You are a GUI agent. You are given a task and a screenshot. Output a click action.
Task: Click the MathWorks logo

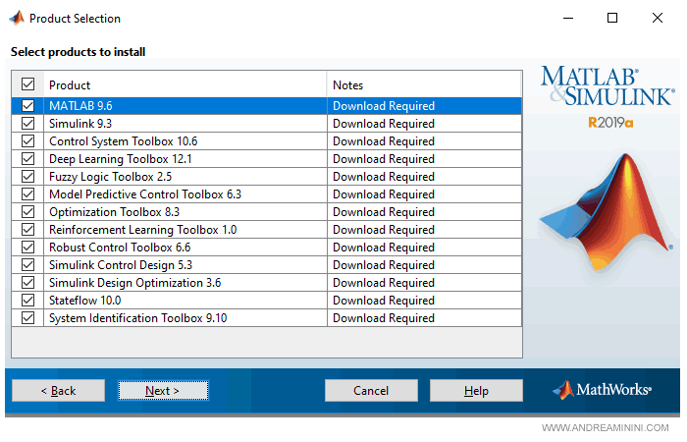(603, 389)
